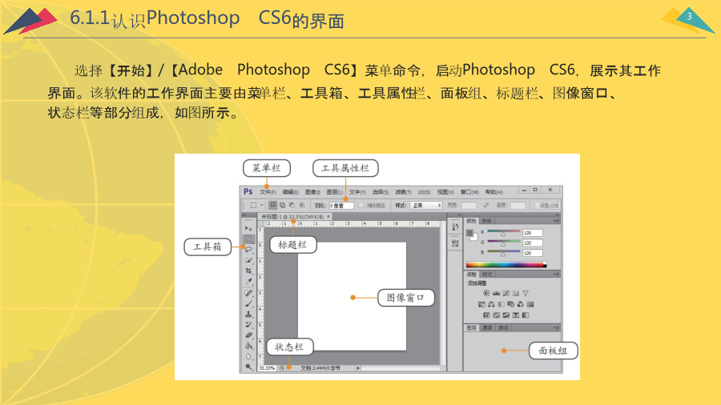Screen dimensions: 721x405
Task: Enable the anti-alias checkbox in options bar
Action: point(361,205)
